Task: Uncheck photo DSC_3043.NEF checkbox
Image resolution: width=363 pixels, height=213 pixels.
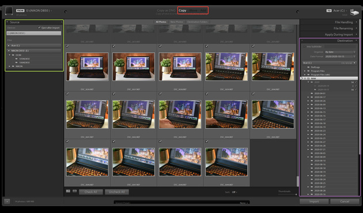Action: (160, 94)
